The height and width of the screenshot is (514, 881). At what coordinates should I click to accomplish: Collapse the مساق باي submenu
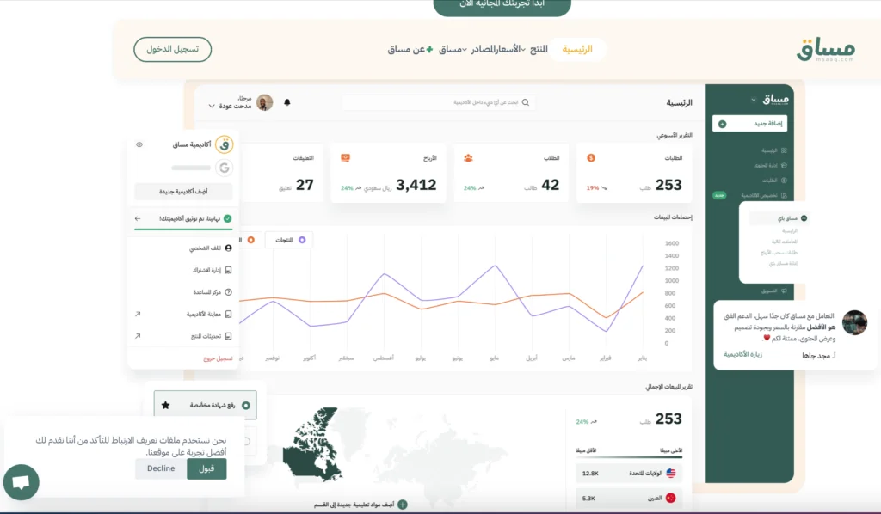pos(779,218)
